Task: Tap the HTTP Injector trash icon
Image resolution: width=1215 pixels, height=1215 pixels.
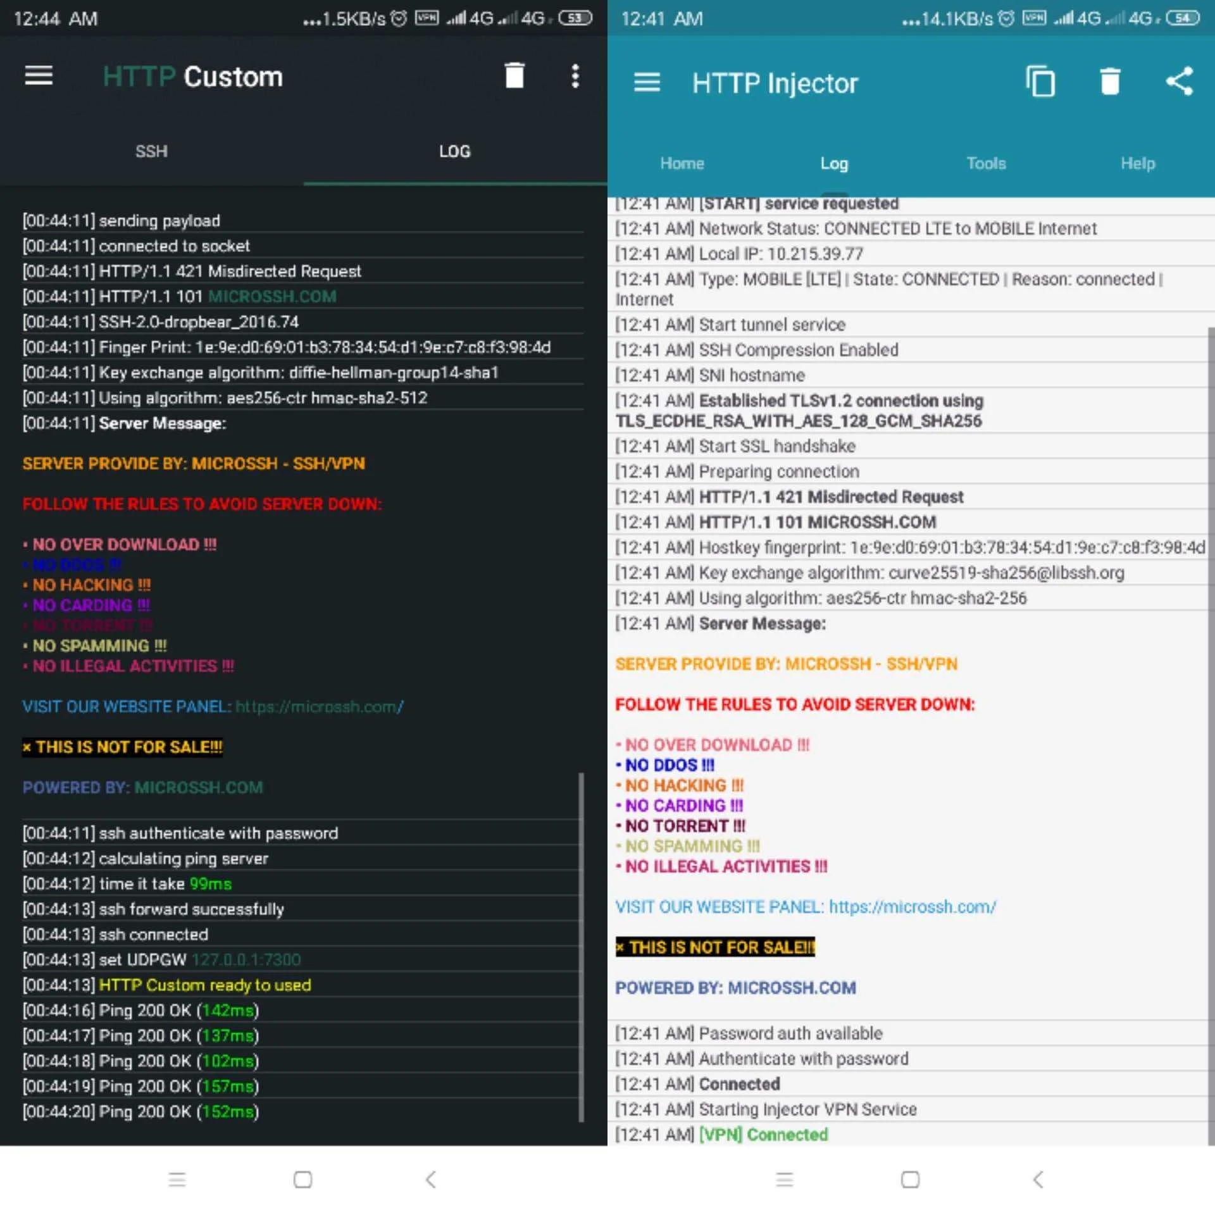Action: 1110,82
